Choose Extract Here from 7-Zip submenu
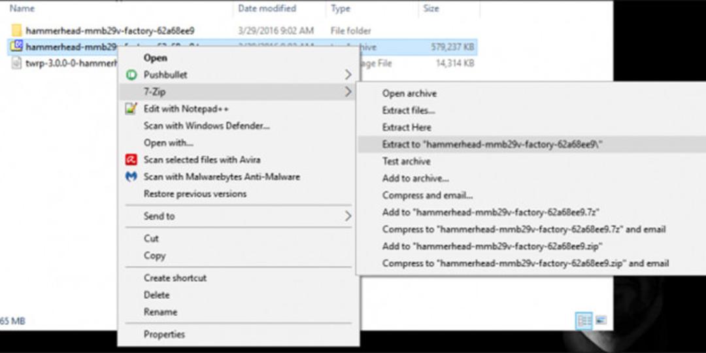The height and width of the screenshot is (353, 706). (x=407, y=127)
